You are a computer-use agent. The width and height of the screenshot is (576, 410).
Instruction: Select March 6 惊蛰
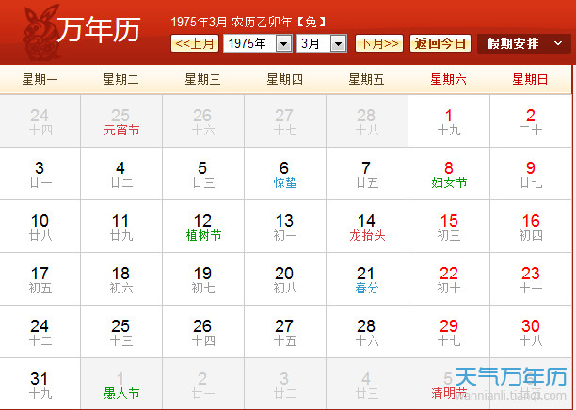coord(284,174)
